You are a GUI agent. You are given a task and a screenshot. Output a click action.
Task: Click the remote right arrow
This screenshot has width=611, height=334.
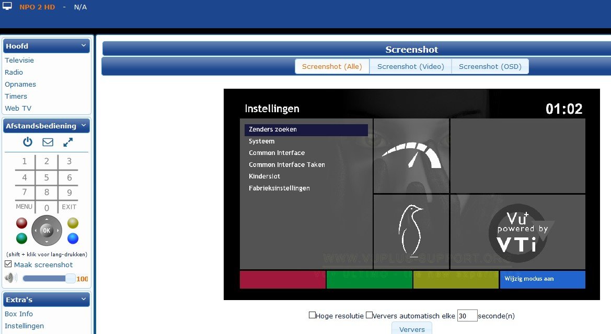click(x=58, y=231)
